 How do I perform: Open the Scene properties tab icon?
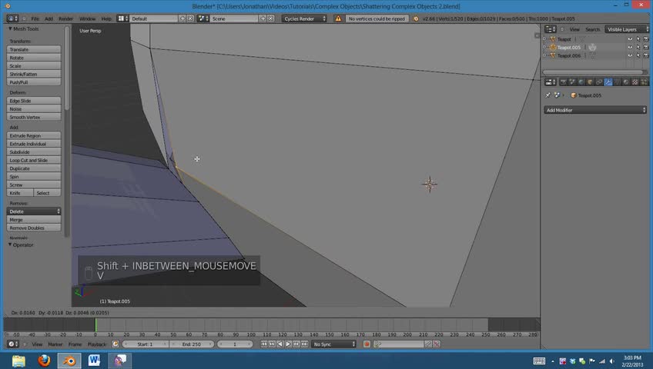(x=572, y=82)
